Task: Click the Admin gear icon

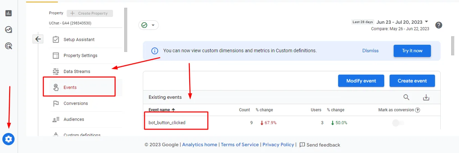Action: point(8,139)
